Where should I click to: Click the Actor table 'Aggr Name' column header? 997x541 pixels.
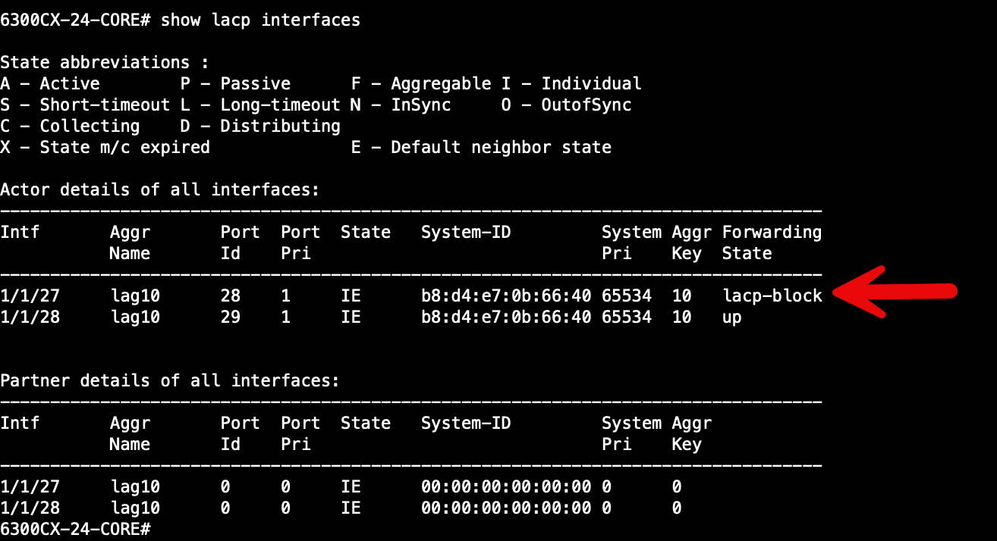[130, 242]
